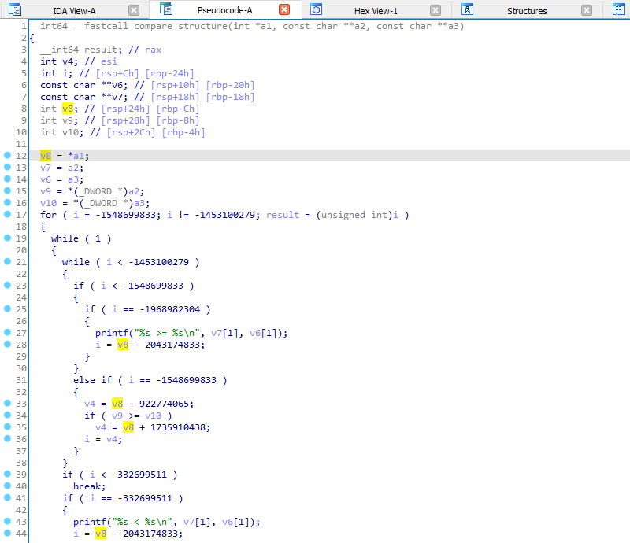Image resolution: width=630 pixels, height=543 pixels.
Task: Close the Pseudocode-A tab
Action: tap(284, 9)
